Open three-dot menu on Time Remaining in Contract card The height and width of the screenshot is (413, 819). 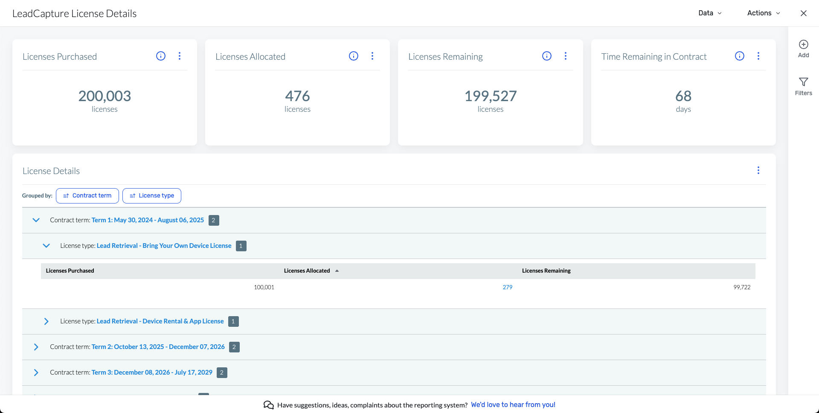[x=758, y=56]
